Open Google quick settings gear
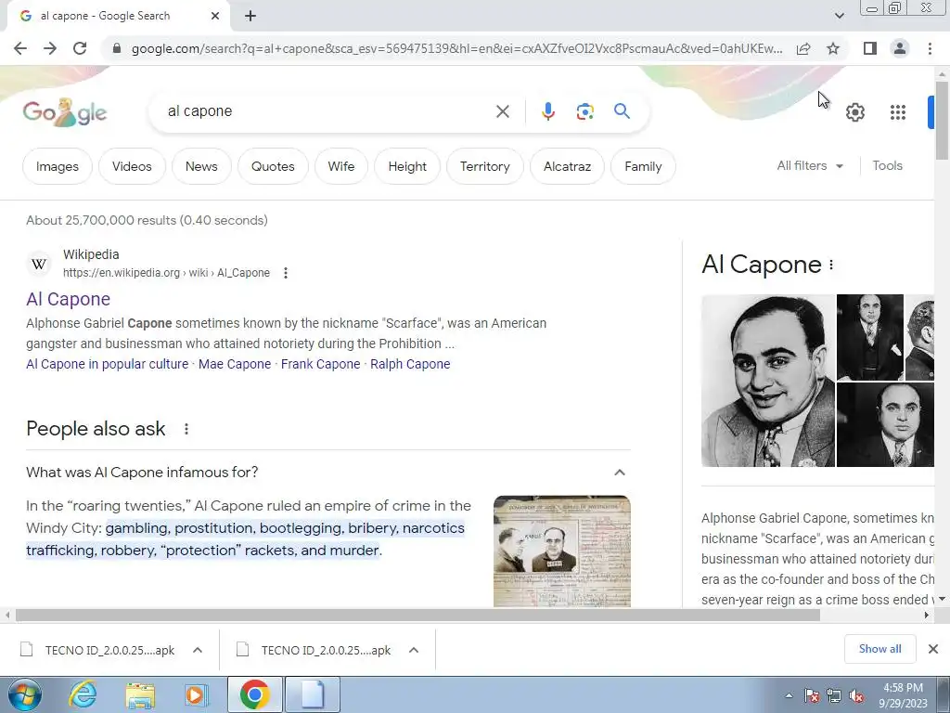The image size is (950, 713). [x=854, y=112]
